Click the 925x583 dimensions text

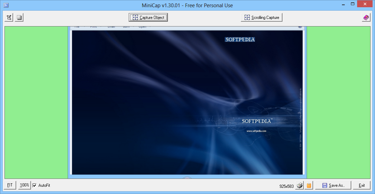point(286,186)
